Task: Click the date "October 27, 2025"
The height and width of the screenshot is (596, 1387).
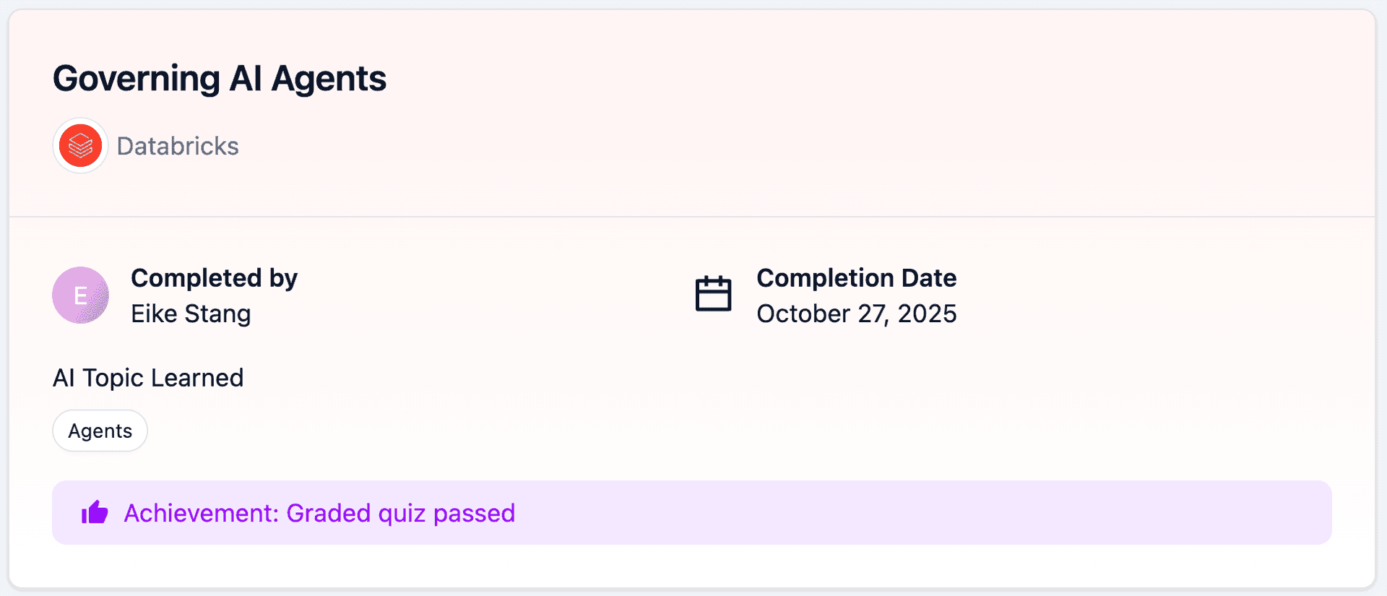Action: click(856, 314)
